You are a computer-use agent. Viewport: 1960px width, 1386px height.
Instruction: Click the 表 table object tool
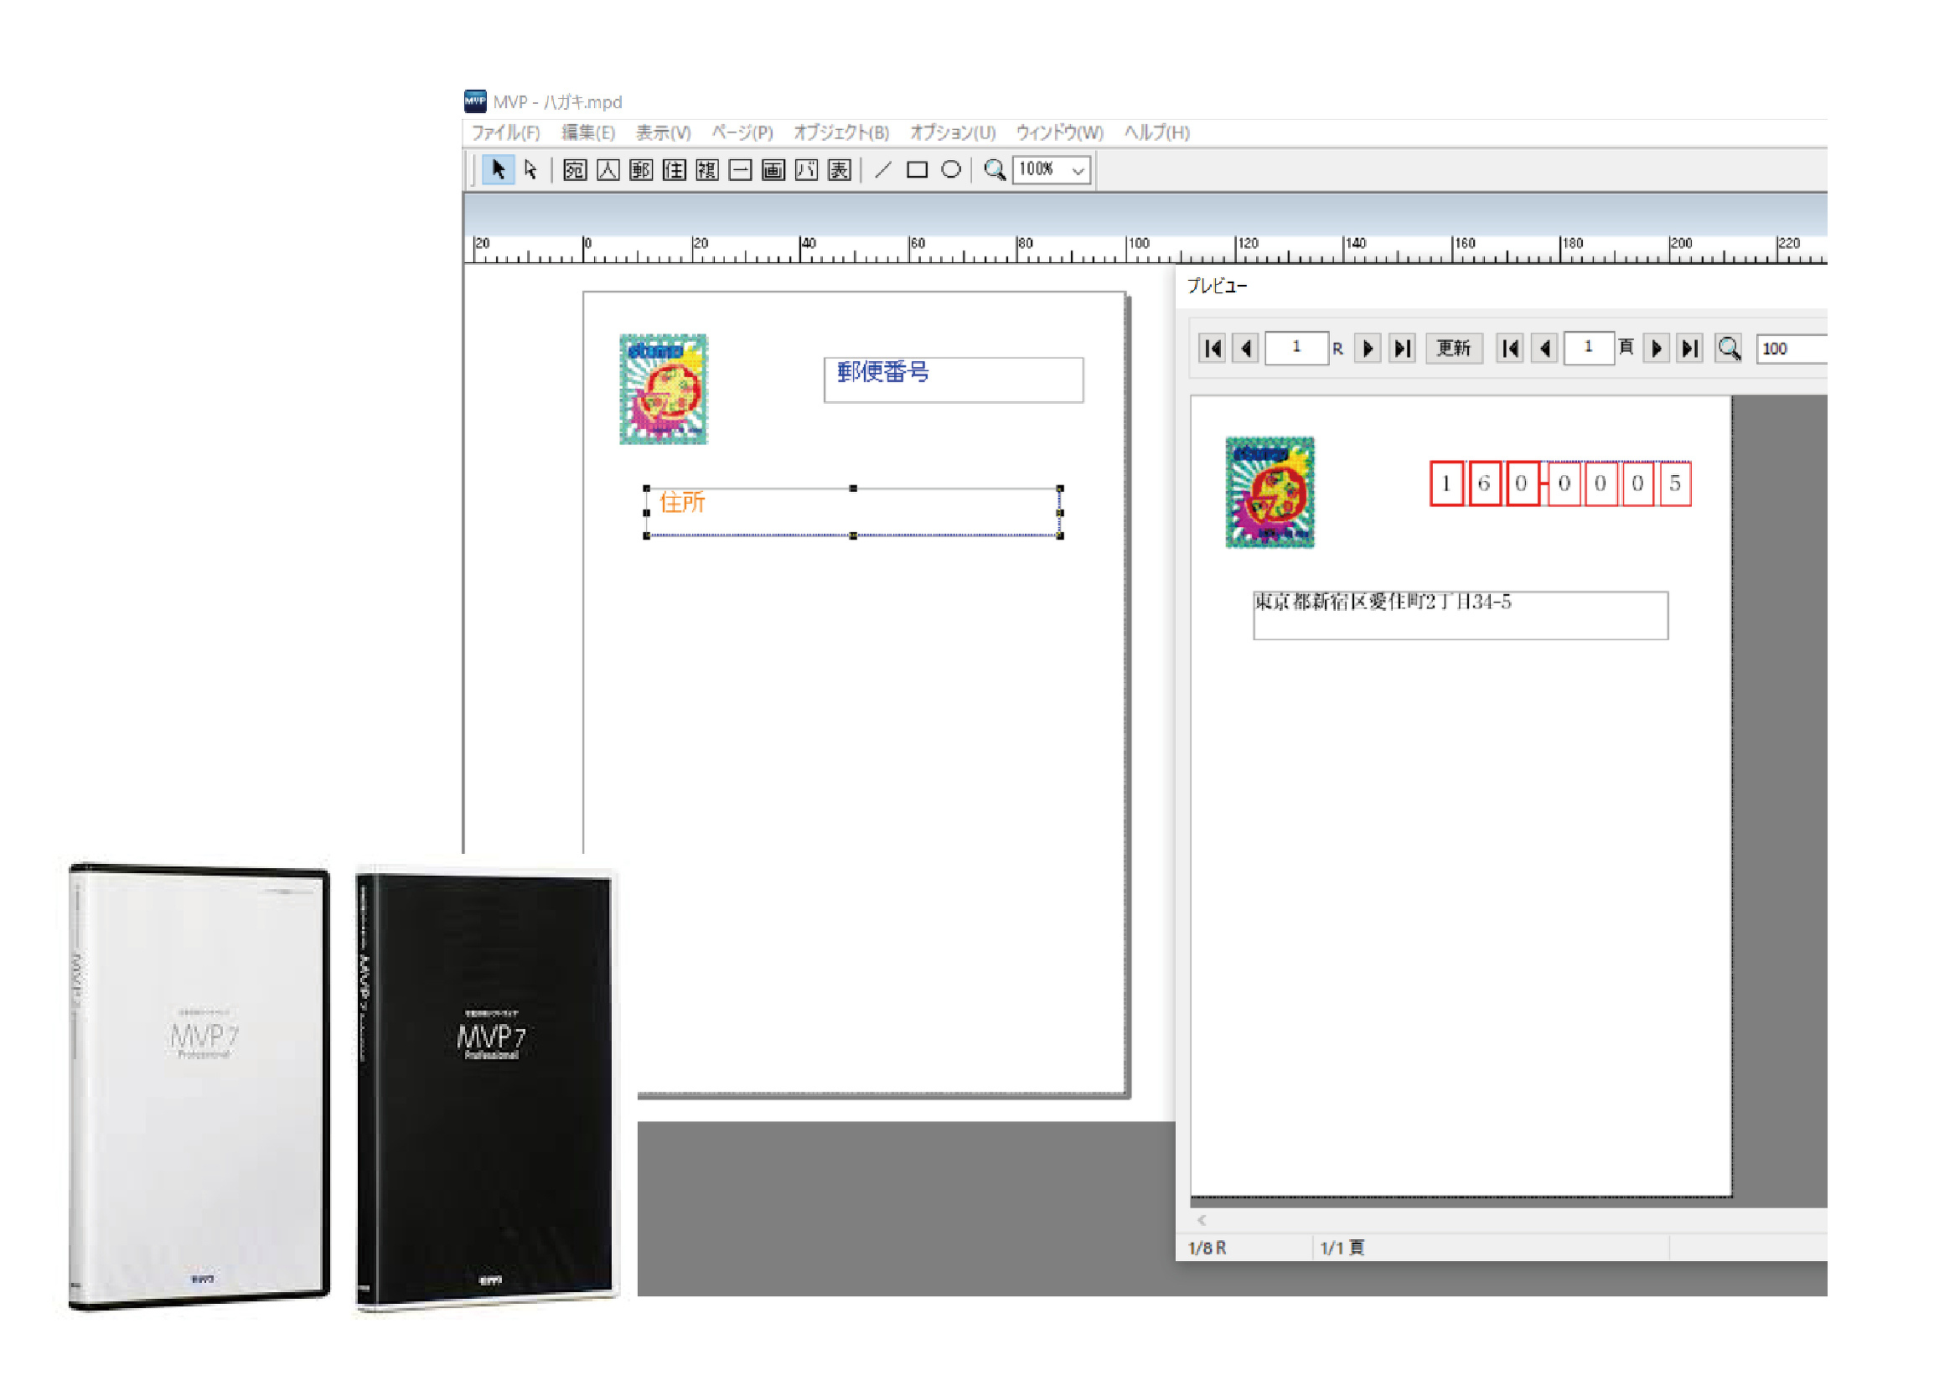point(840,170)
